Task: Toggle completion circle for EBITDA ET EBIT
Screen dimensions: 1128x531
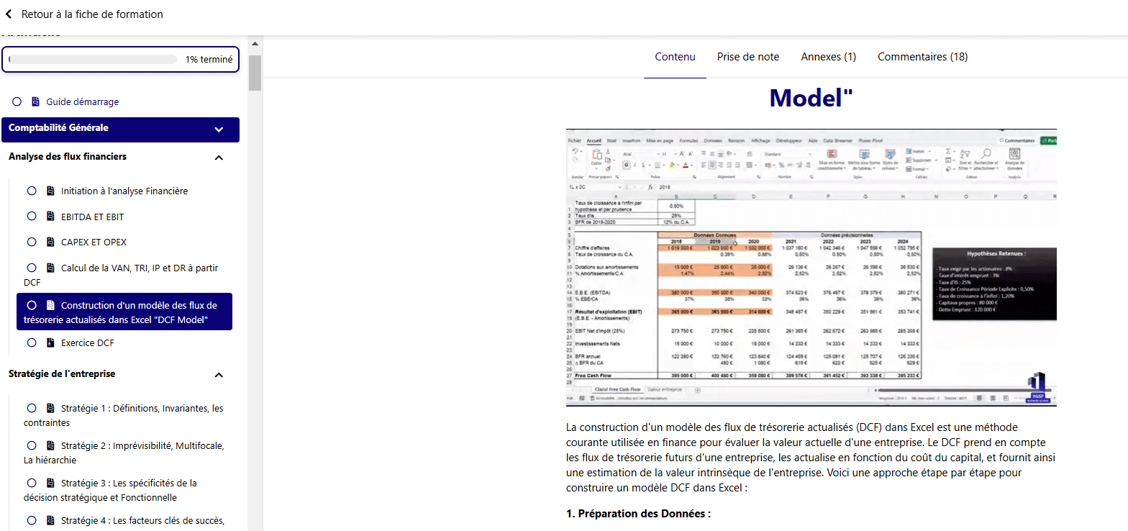Action: click(32, 217)
